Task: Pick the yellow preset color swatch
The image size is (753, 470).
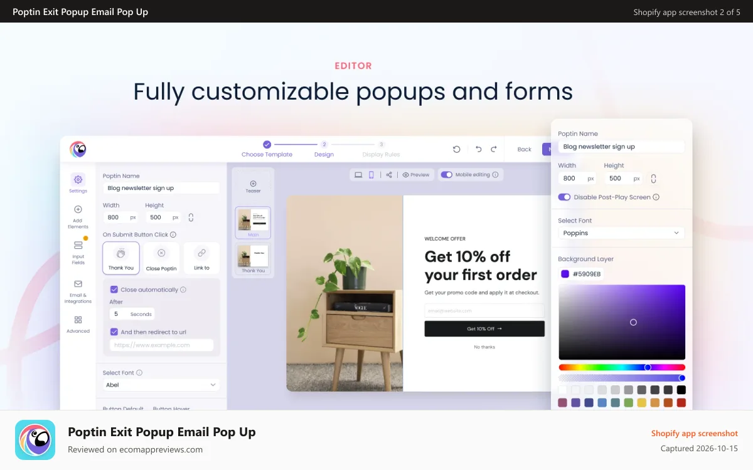Action: point(642,403)
